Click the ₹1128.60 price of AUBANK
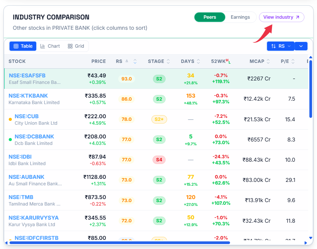 [95, 177]
